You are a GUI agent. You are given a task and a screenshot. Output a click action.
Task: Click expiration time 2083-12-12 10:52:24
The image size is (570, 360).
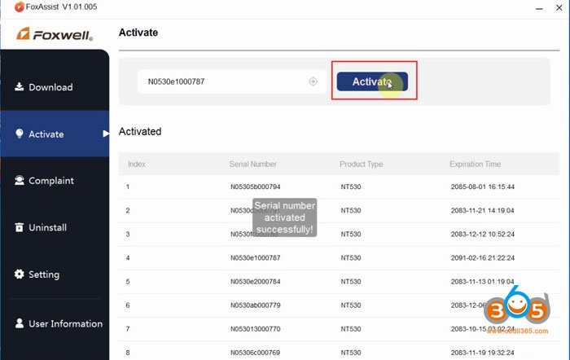click(483, 234)
